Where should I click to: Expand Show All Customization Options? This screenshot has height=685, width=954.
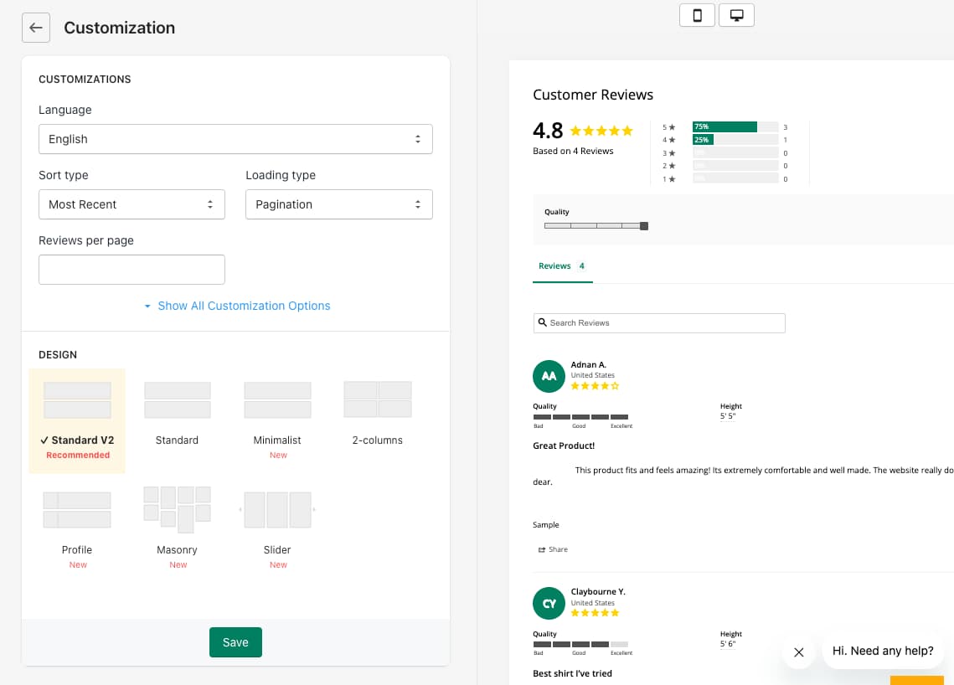point(237,306)
